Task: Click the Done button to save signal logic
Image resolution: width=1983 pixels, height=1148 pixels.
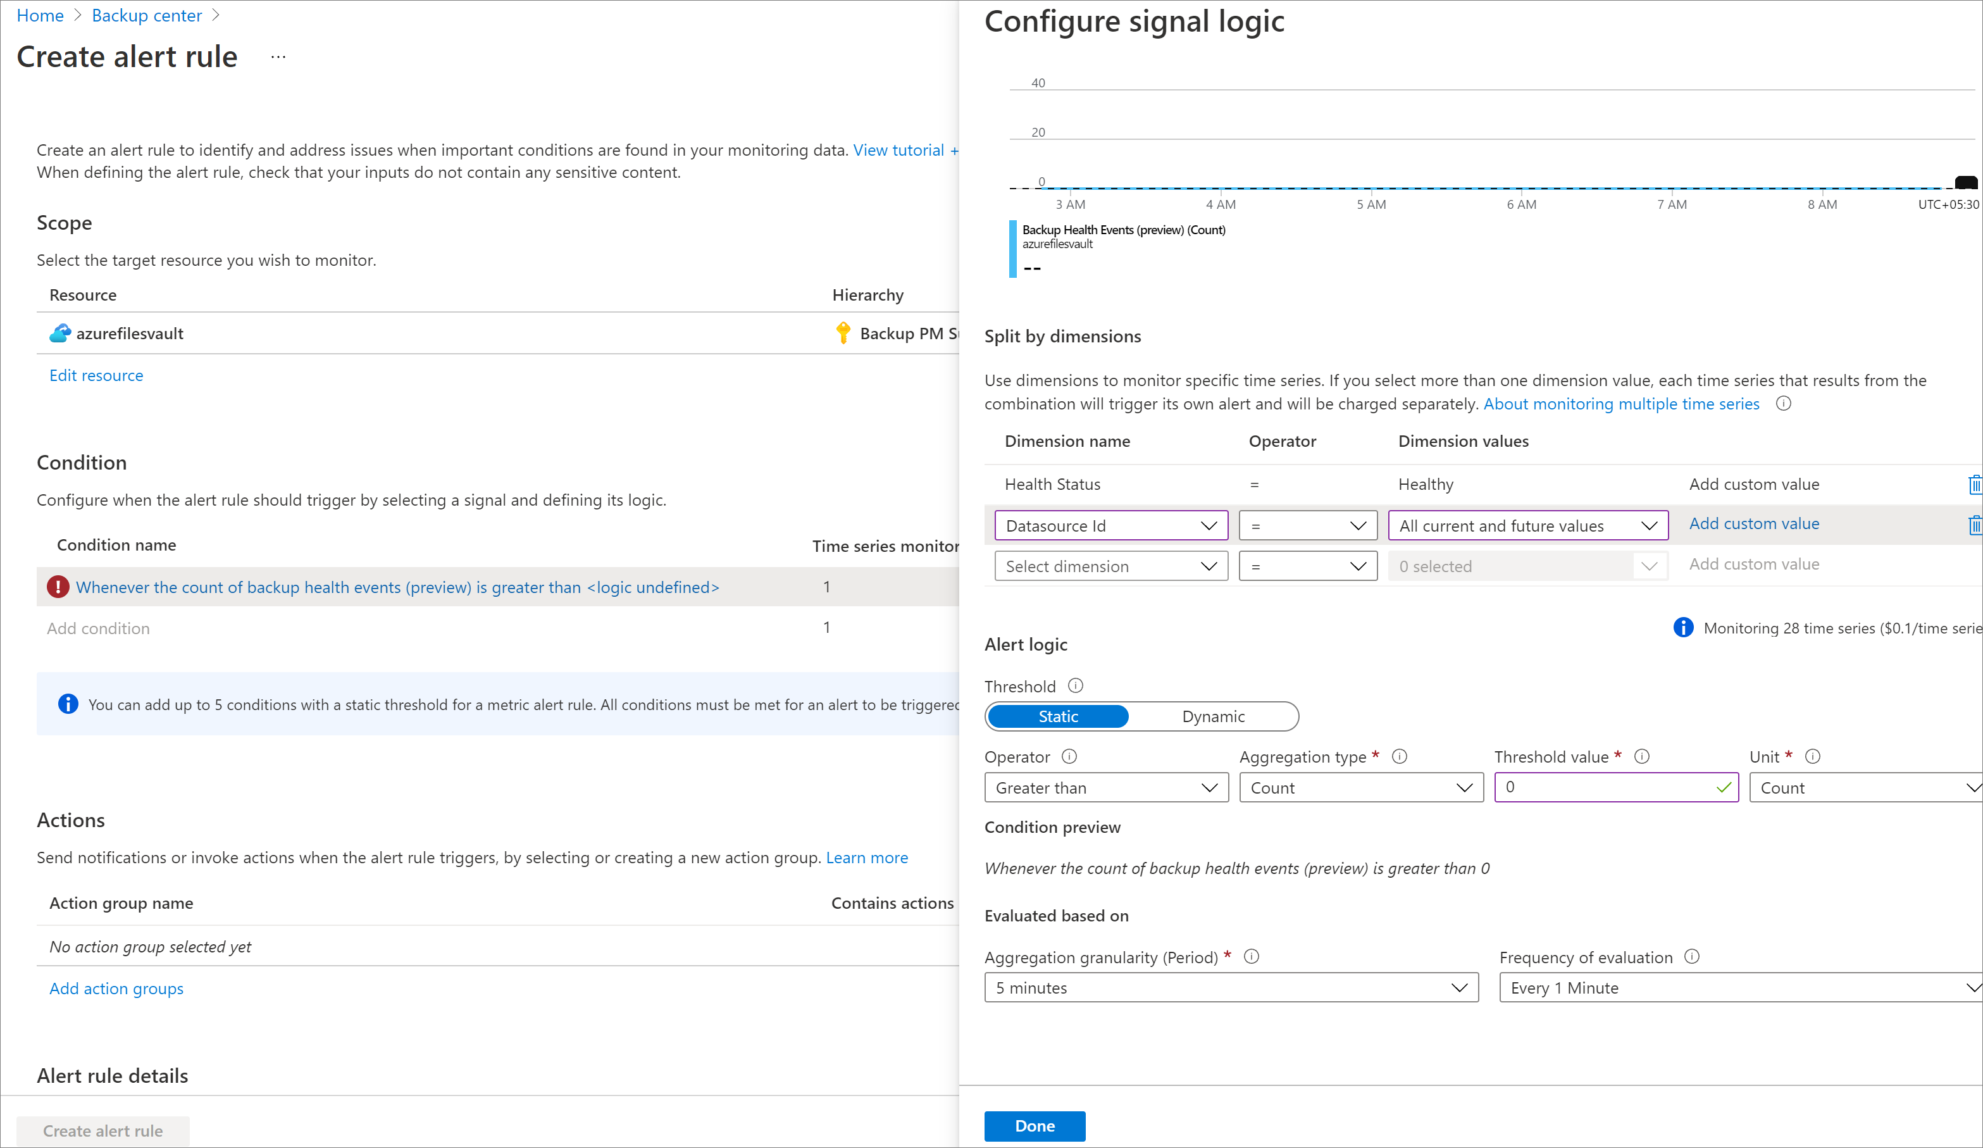Action: 1035,1123
